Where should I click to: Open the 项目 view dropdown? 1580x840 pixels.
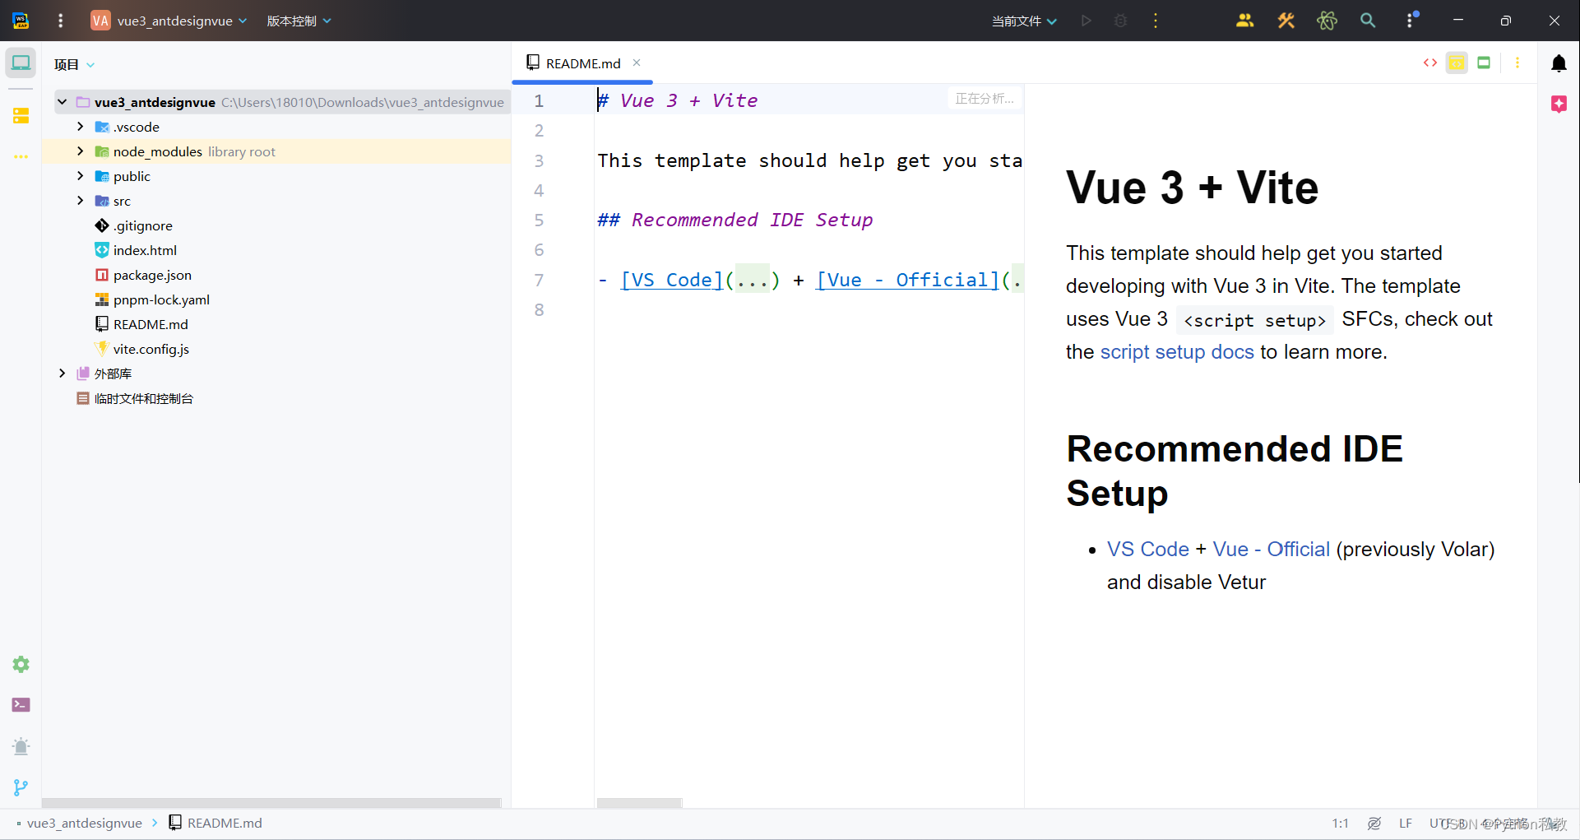click(75, 64)
